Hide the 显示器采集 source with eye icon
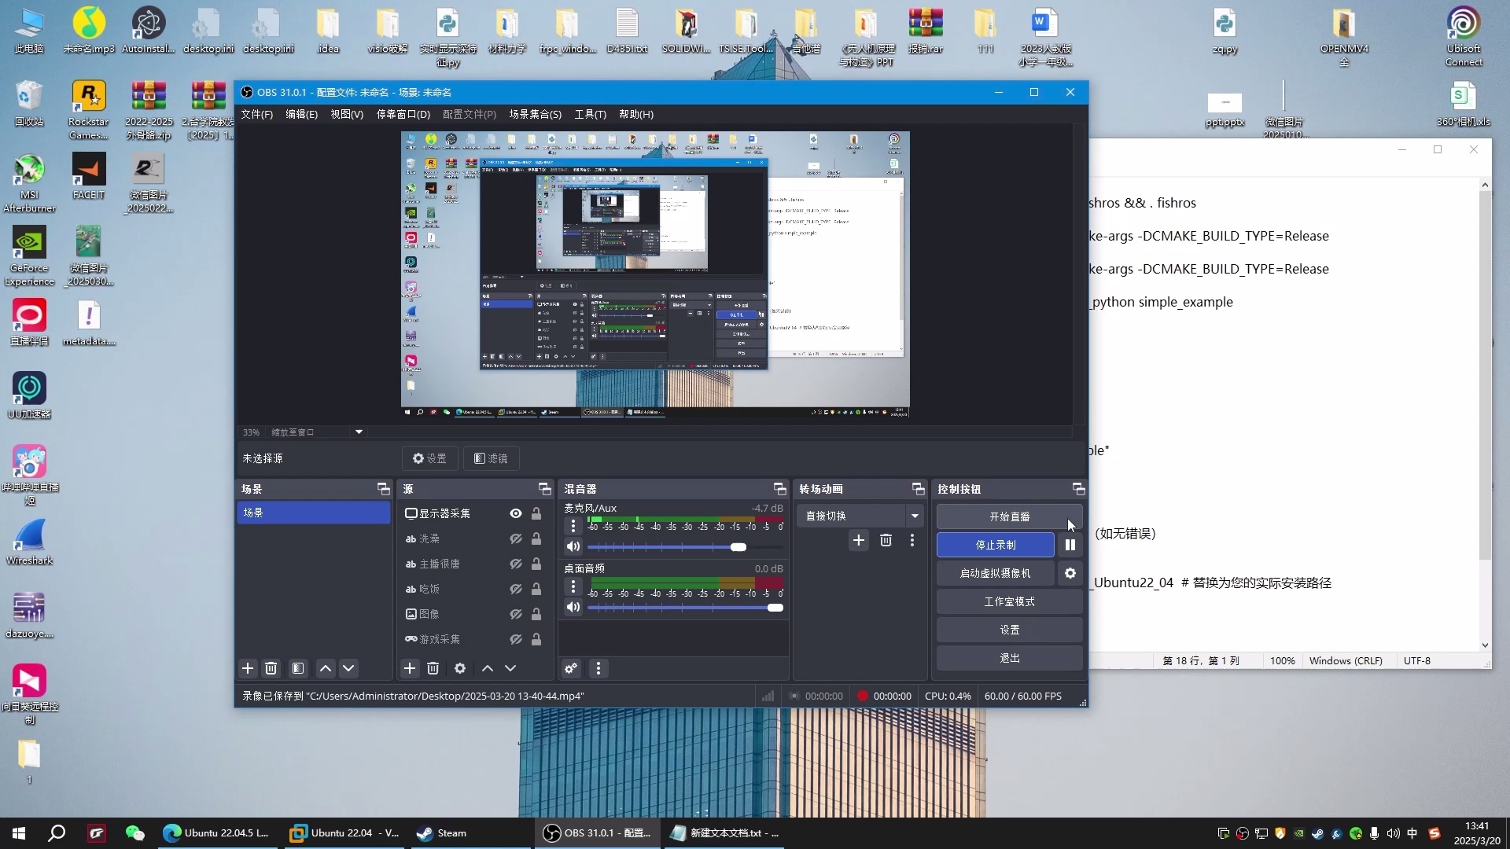Viewport: 1510px width, 849px height. (x=515, y=513)
